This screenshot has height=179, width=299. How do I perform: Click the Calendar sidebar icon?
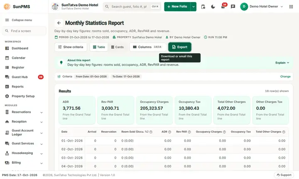click(x=7, y=58)
